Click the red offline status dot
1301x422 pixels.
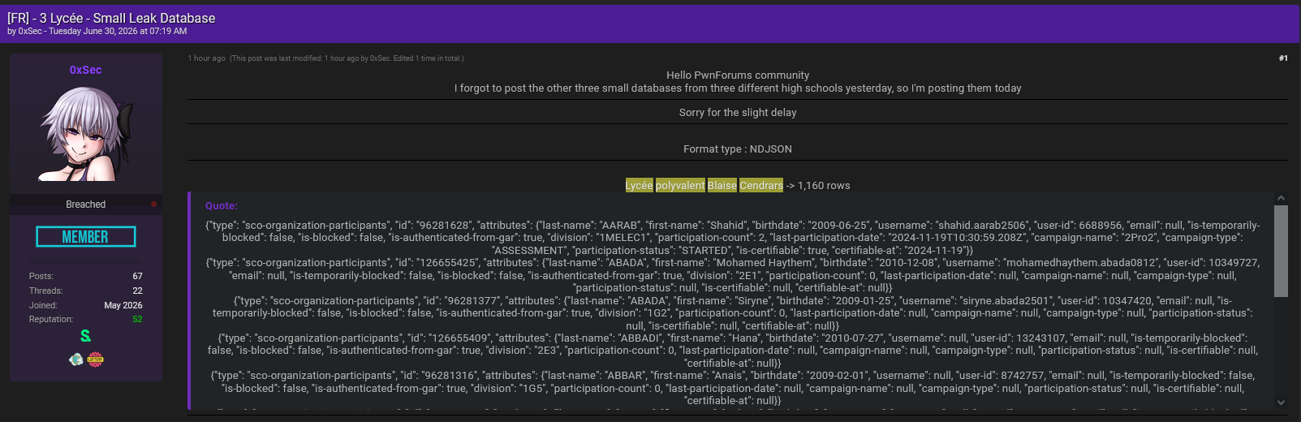(x=153, y=205)
